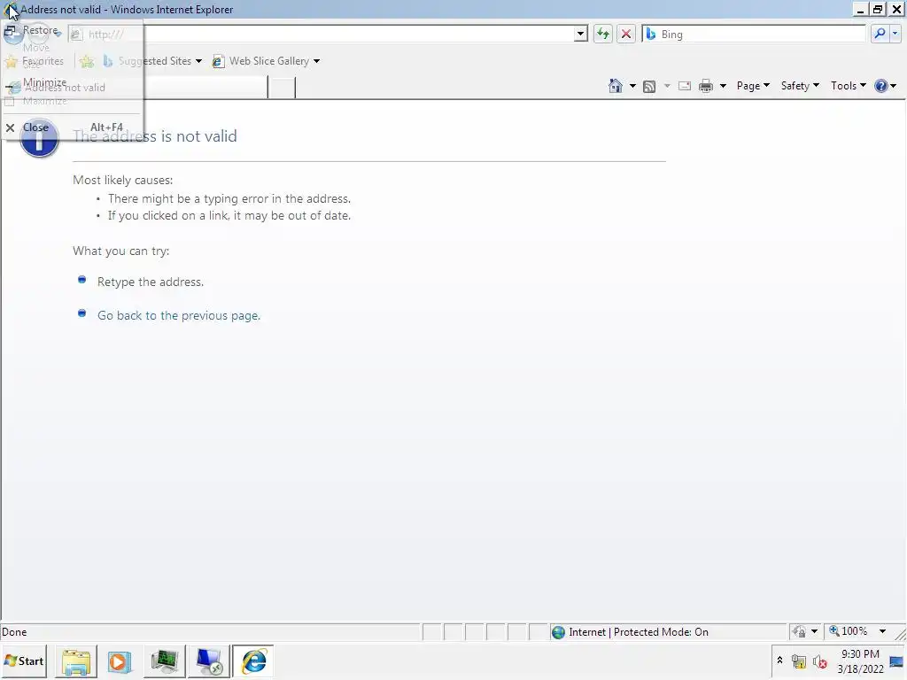Screen dimensions: 907x680
Task: Click the Start button
Action: (24, 661)
